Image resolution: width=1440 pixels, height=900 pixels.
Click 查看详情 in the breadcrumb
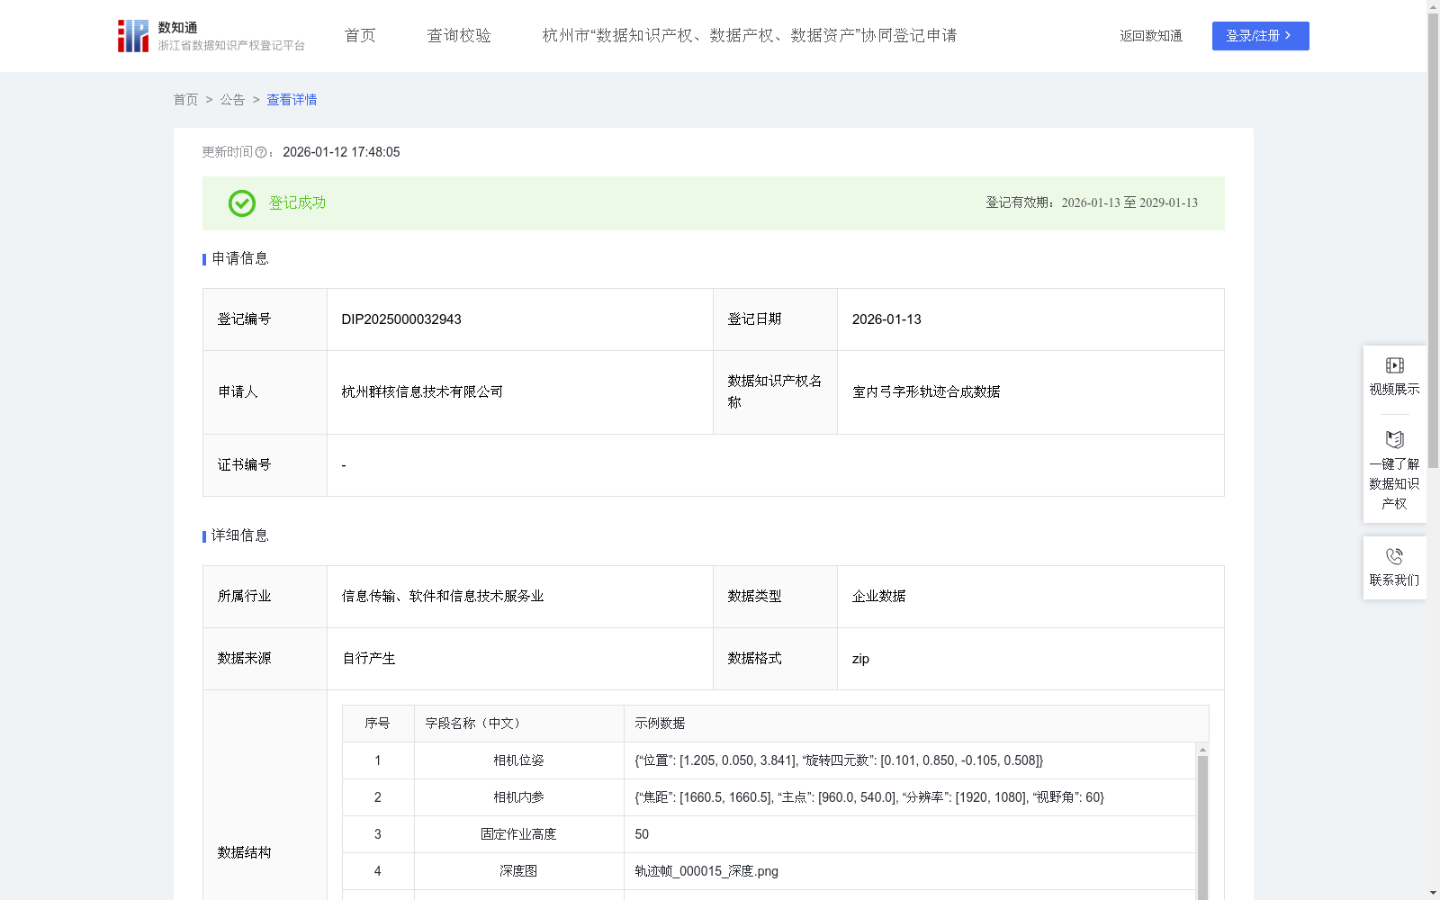(292, 100)
